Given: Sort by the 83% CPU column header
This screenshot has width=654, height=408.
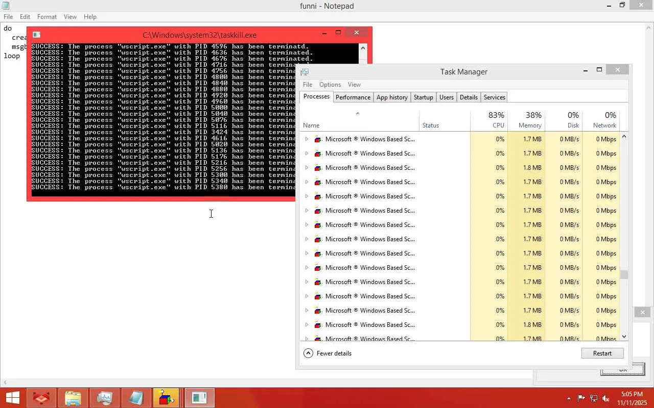Looking at the screenshot, I should coord(489,120).
